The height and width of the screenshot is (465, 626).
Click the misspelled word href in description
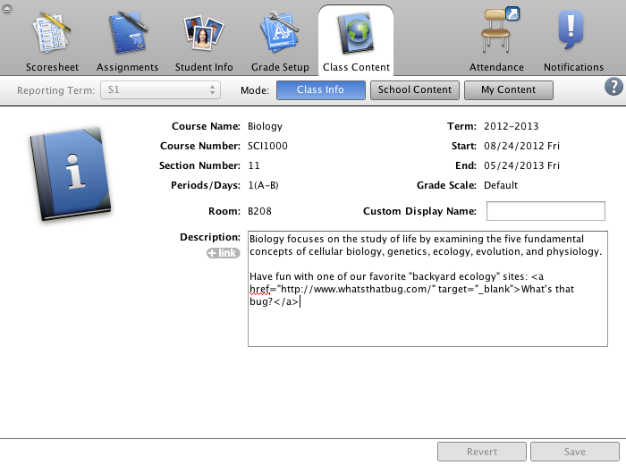click(259, 289)
